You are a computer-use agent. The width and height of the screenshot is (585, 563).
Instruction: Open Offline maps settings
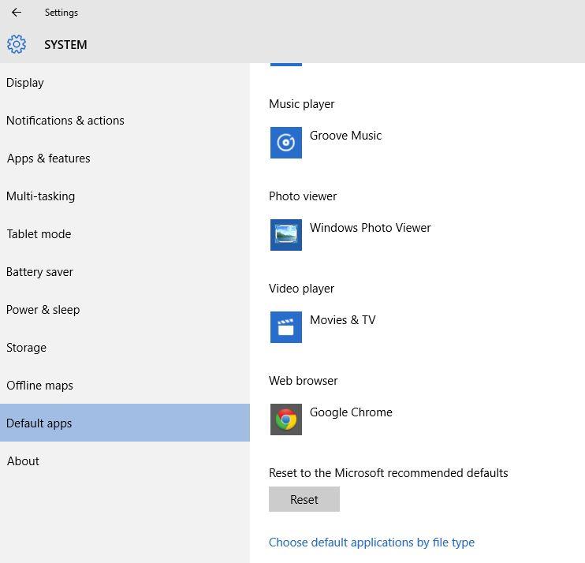(x=125, y=386)
